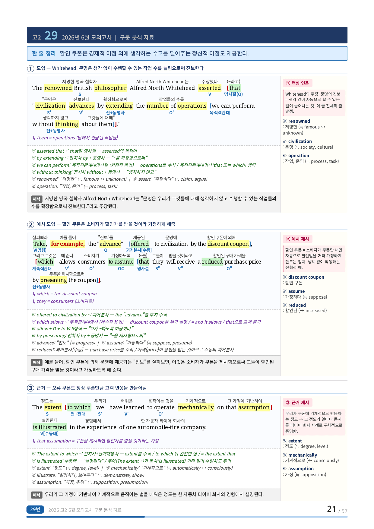Click highlighted "extent" in "The extent to which" sentence
The height and width of the screenshot is (529, 374).
point(53,407)
